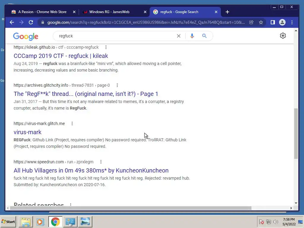Focus the Google search input field
The image size is (304, 228).
116,36
